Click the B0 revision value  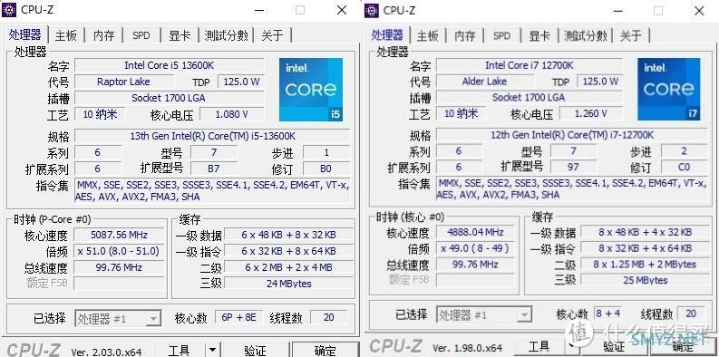click(x=325, y=169)
